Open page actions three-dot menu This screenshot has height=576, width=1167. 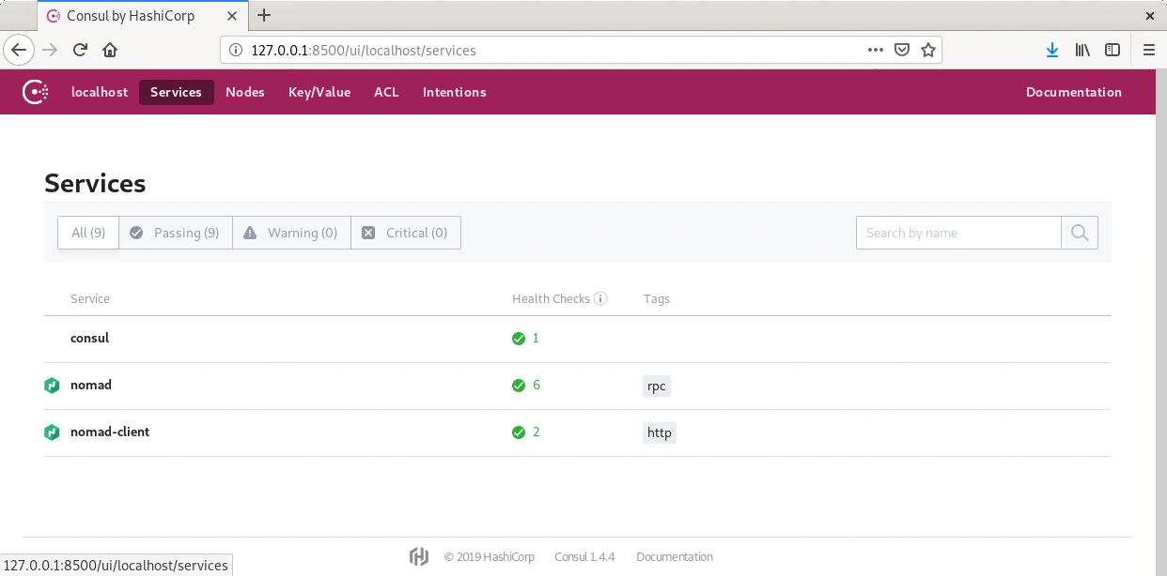[875, 51]
